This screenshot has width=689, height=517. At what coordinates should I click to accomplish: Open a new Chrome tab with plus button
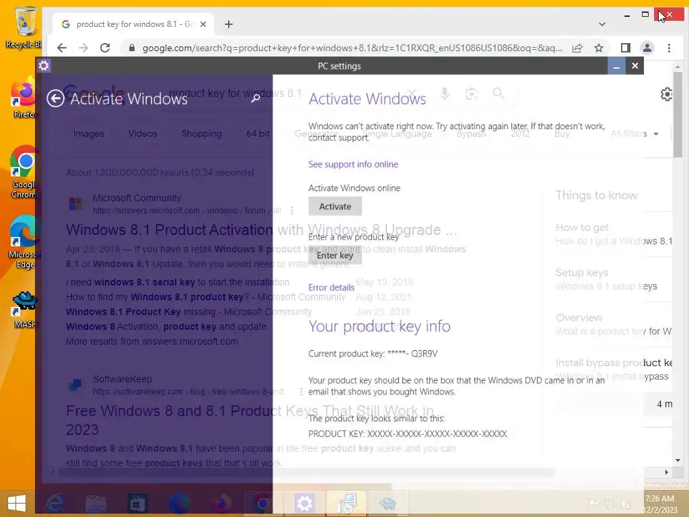[x=229, y=24]
